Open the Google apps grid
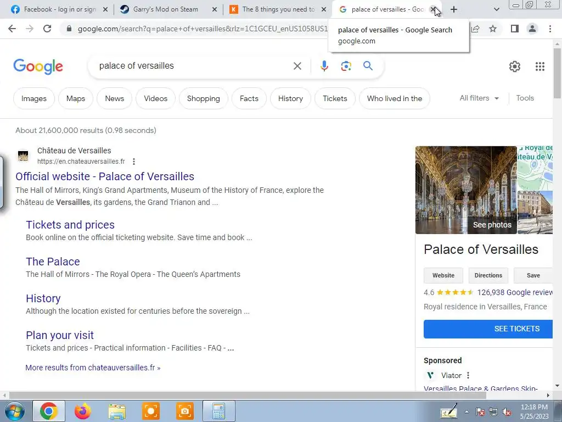The image size is (562, 422). point(540,66)
